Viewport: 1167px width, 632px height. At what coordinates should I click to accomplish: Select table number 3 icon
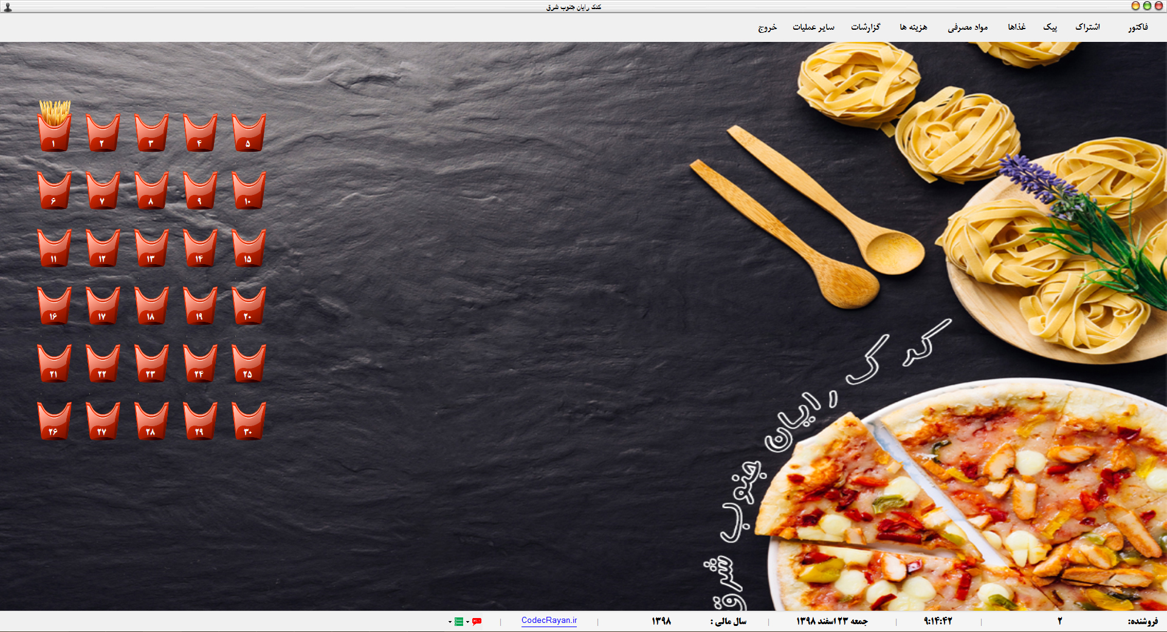151,132
